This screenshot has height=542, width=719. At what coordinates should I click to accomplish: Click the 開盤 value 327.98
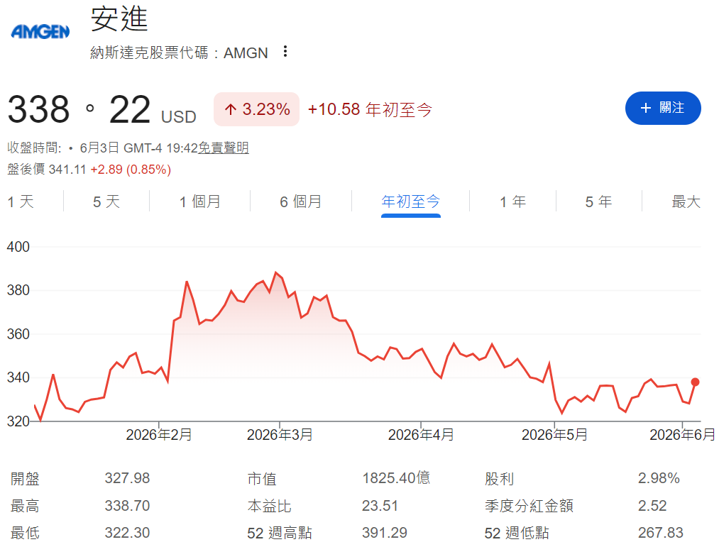click(128, 478)
